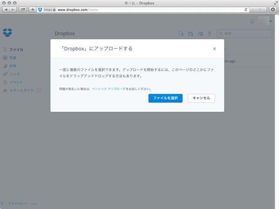279x209 pixels.
Task: Click the Dropbox search field
Action: 244,34
